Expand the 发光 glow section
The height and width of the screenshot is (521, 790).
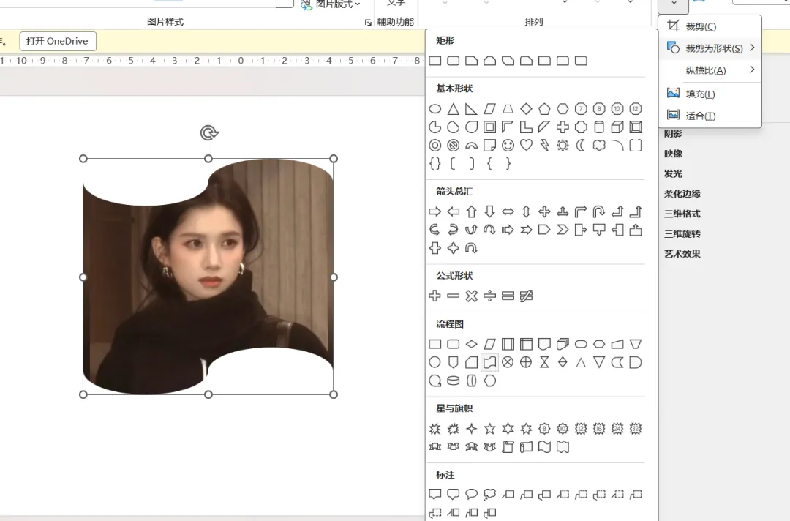point(673,174)
